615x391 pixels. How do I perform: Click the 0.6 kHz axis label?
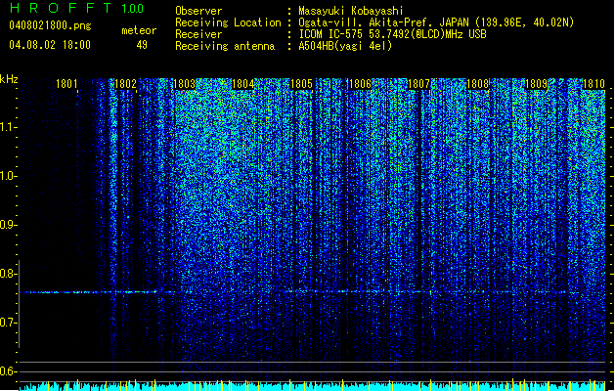pyautogui.click(x=8, y=371)
